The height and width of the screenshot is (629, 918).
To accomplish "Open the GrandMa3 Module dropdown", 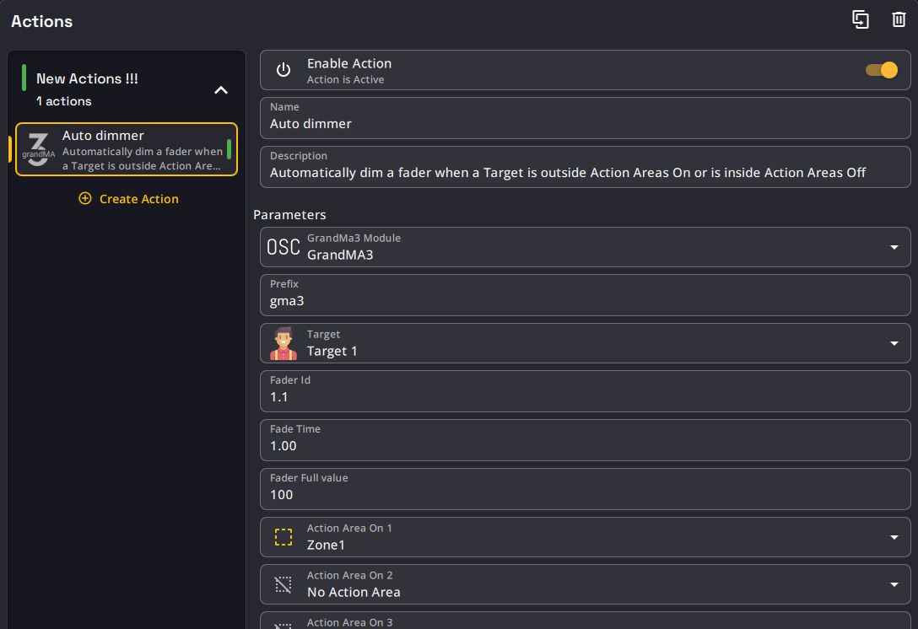I will point(894,247).
